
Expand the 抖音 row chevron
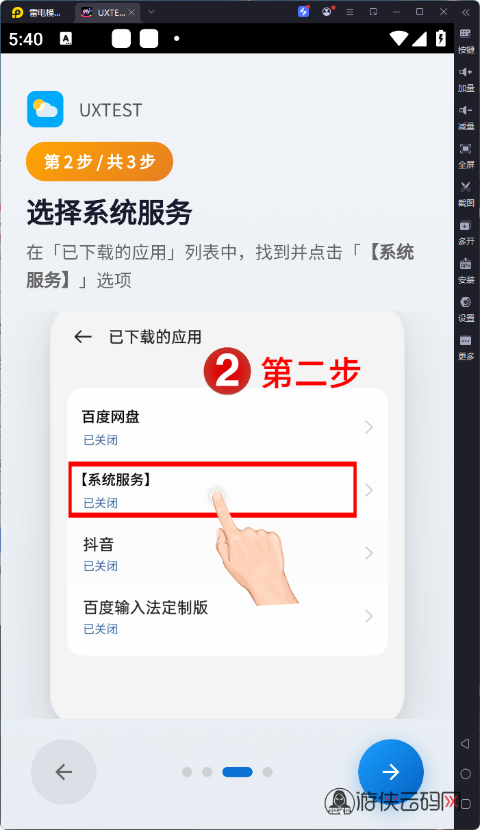coord(369,553)
